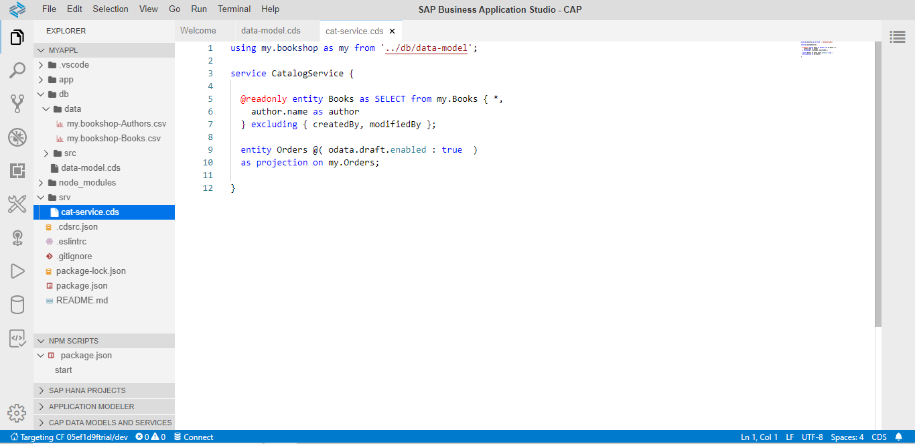Open the Terminal menu

[x=234, y=9]
